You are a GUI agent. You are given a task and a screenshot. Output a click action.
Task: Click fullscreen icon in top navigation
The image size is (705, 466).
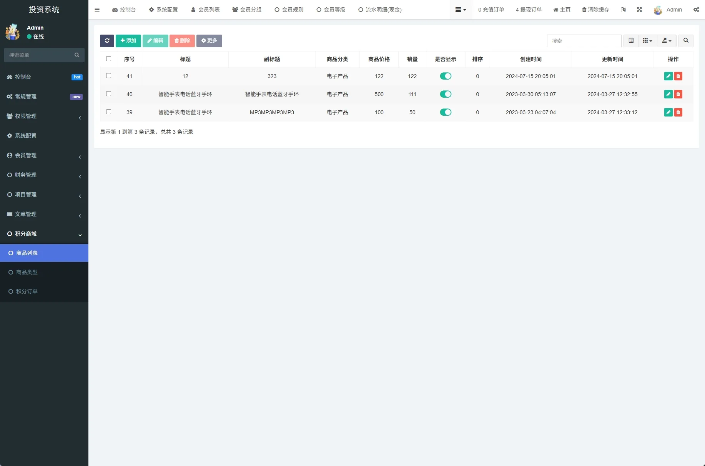[639, 10]
